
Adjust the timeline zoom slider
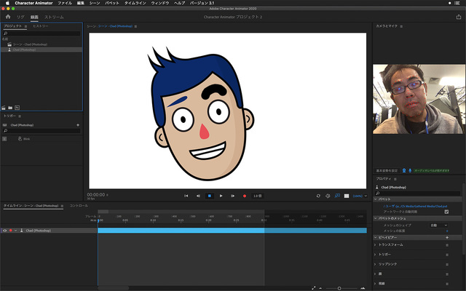click(339, 288)
